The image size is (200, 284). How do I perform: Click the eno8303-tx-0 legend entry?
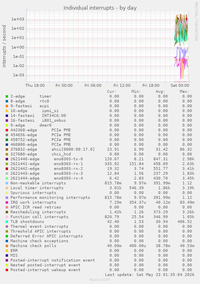[68, 159]
